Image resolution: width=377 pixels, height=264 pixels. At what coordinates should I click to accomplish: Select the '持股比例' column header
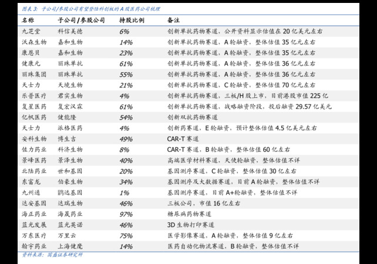tap(132, 20)
